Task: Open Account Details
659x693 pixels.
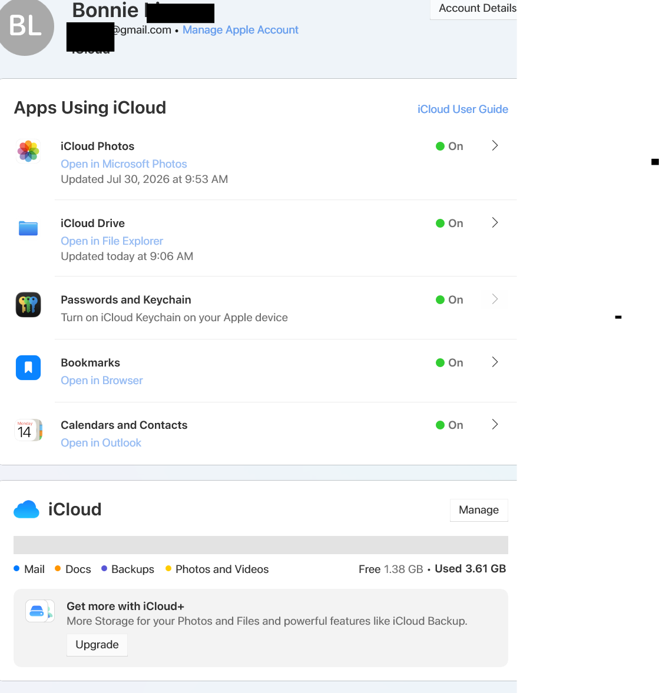Action: click(x=473, y=9)
